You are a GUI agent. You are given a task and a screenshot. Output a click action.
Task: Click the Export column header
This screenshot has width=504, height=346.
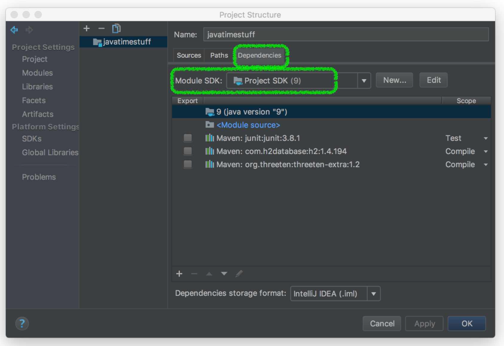point(188,101)
